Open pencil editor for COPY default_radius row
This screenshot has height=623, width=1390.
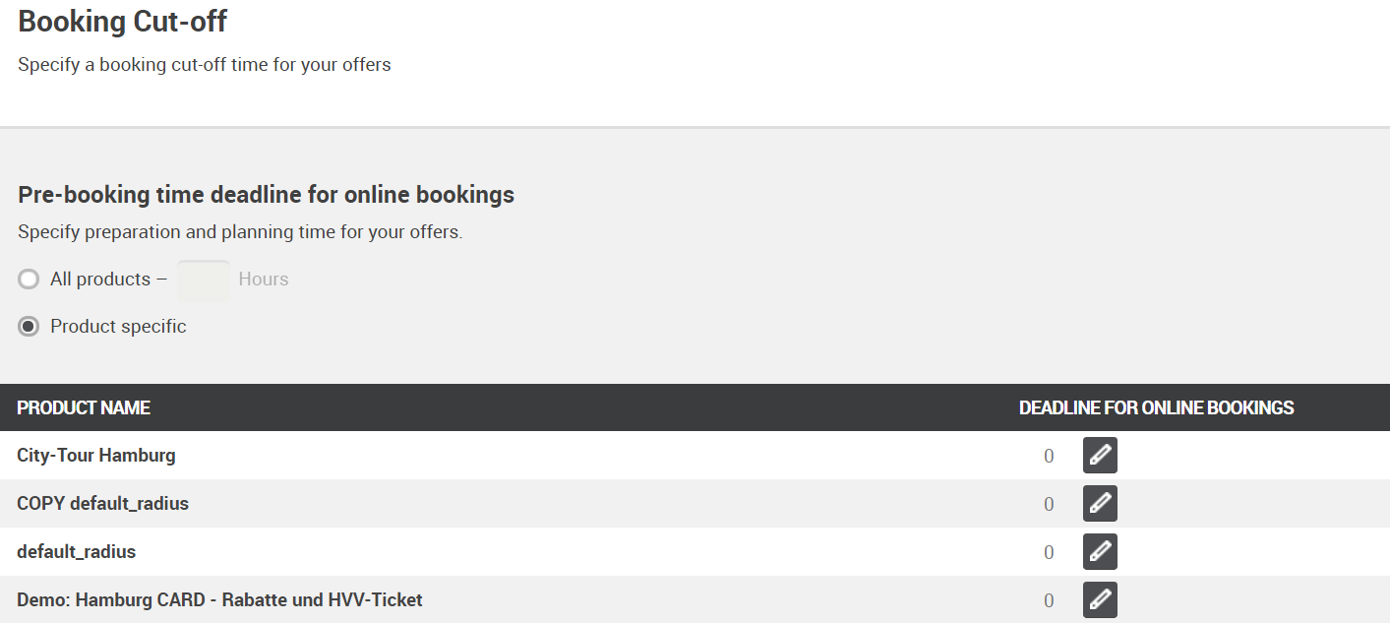[x=1100, y=504]
